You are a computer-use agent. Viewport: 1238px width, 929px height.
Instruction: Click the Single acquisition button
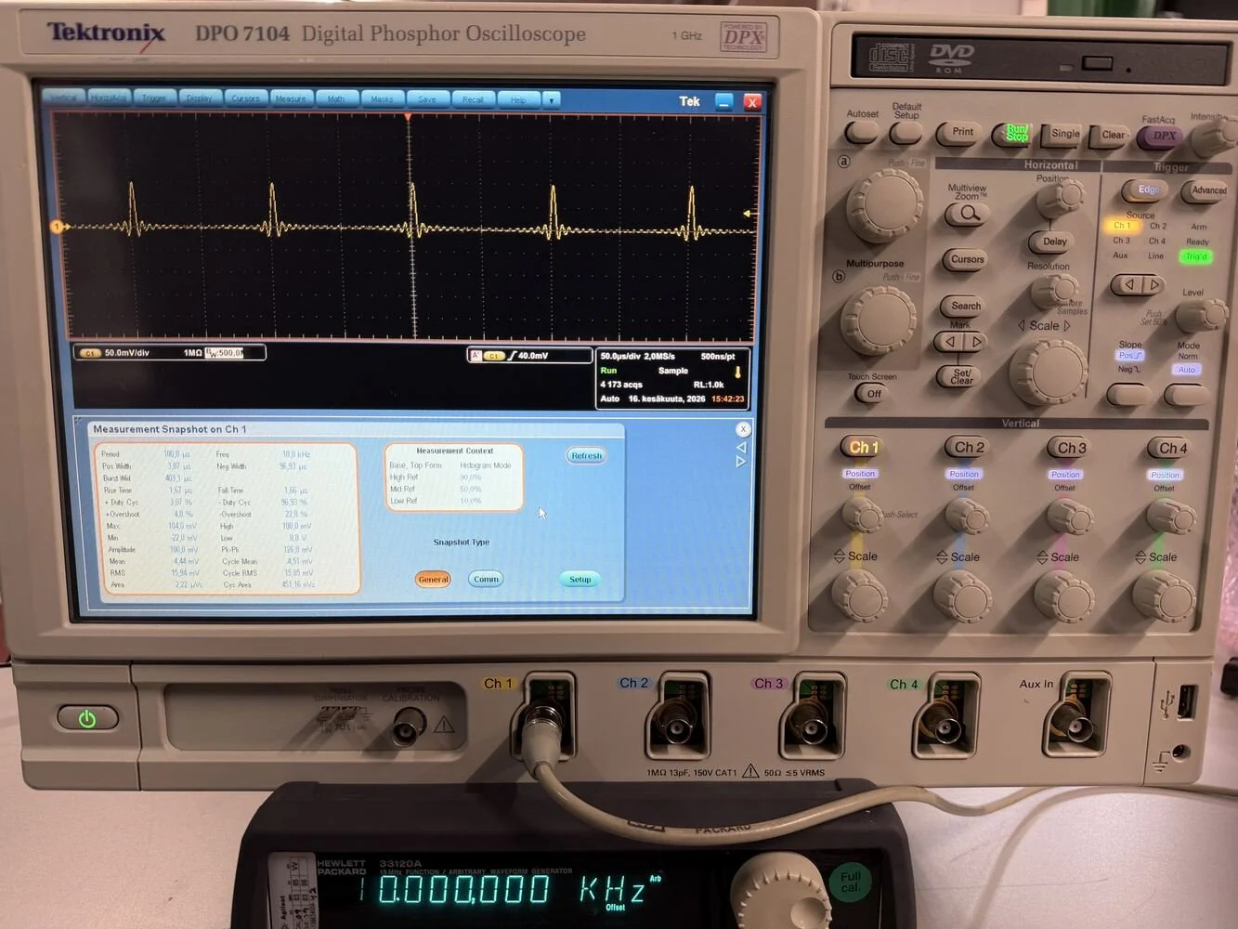coord(1064,135)
